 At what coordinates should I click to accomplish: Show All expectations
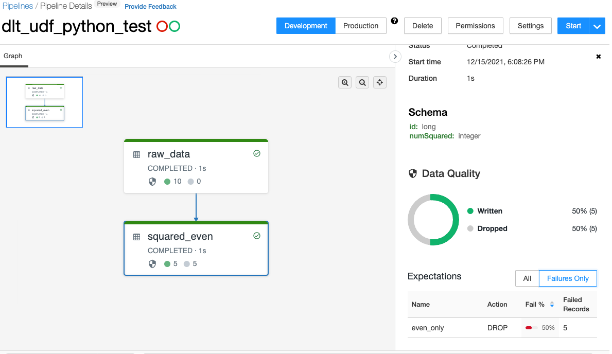(527, 278)
